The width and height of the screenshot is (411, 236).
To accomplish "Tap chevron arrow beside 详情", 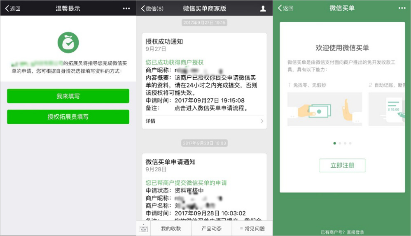I will click(x=262, y=121).
